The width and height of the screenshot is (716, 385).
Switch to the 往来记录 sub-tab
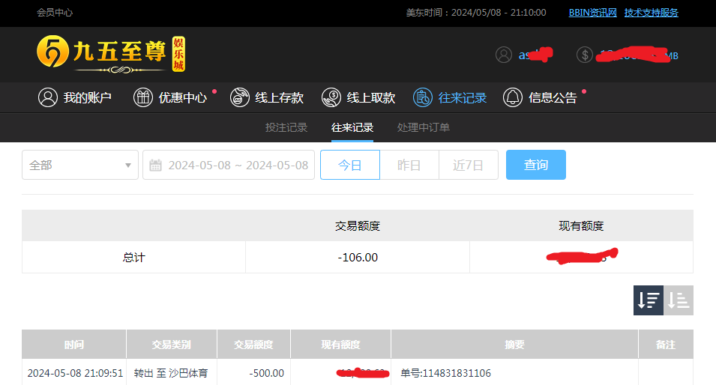352,128
